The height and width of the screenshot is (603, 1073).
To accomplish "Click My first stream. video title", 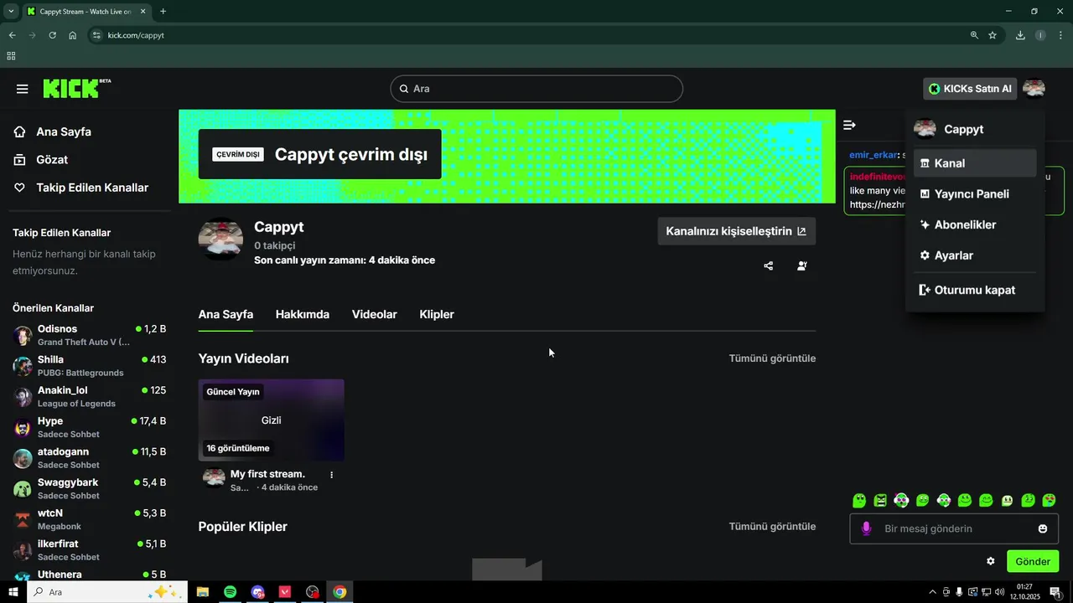I will 267,474.
